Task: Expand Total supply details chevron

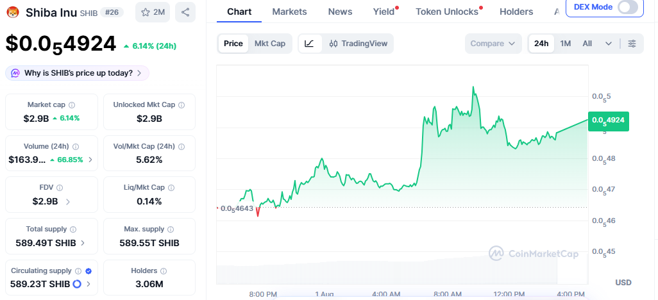Action: point(83,243)
